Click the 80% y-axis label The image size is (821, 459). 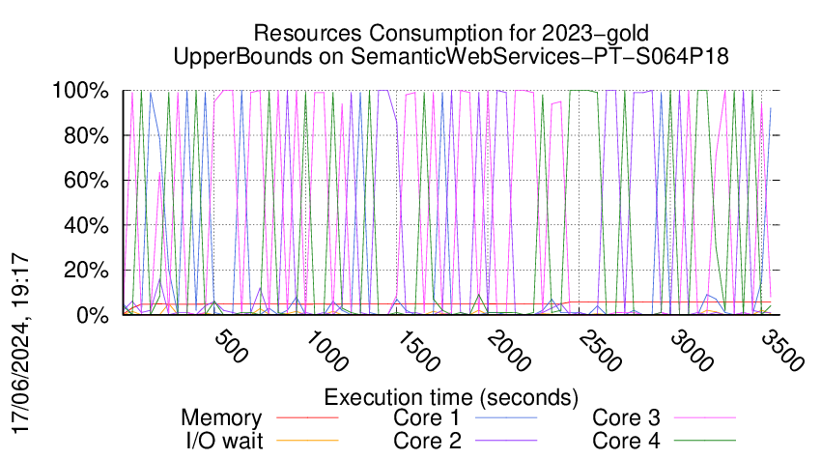tap(86, 135)
